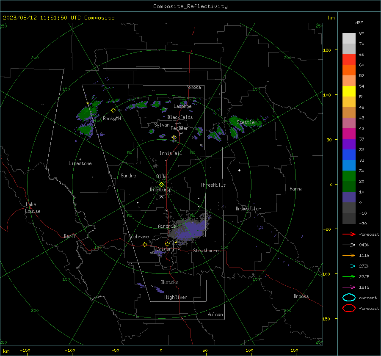Click the Lacombe city label
Viewport: 381px width, 356px height.
pos(182,106)
